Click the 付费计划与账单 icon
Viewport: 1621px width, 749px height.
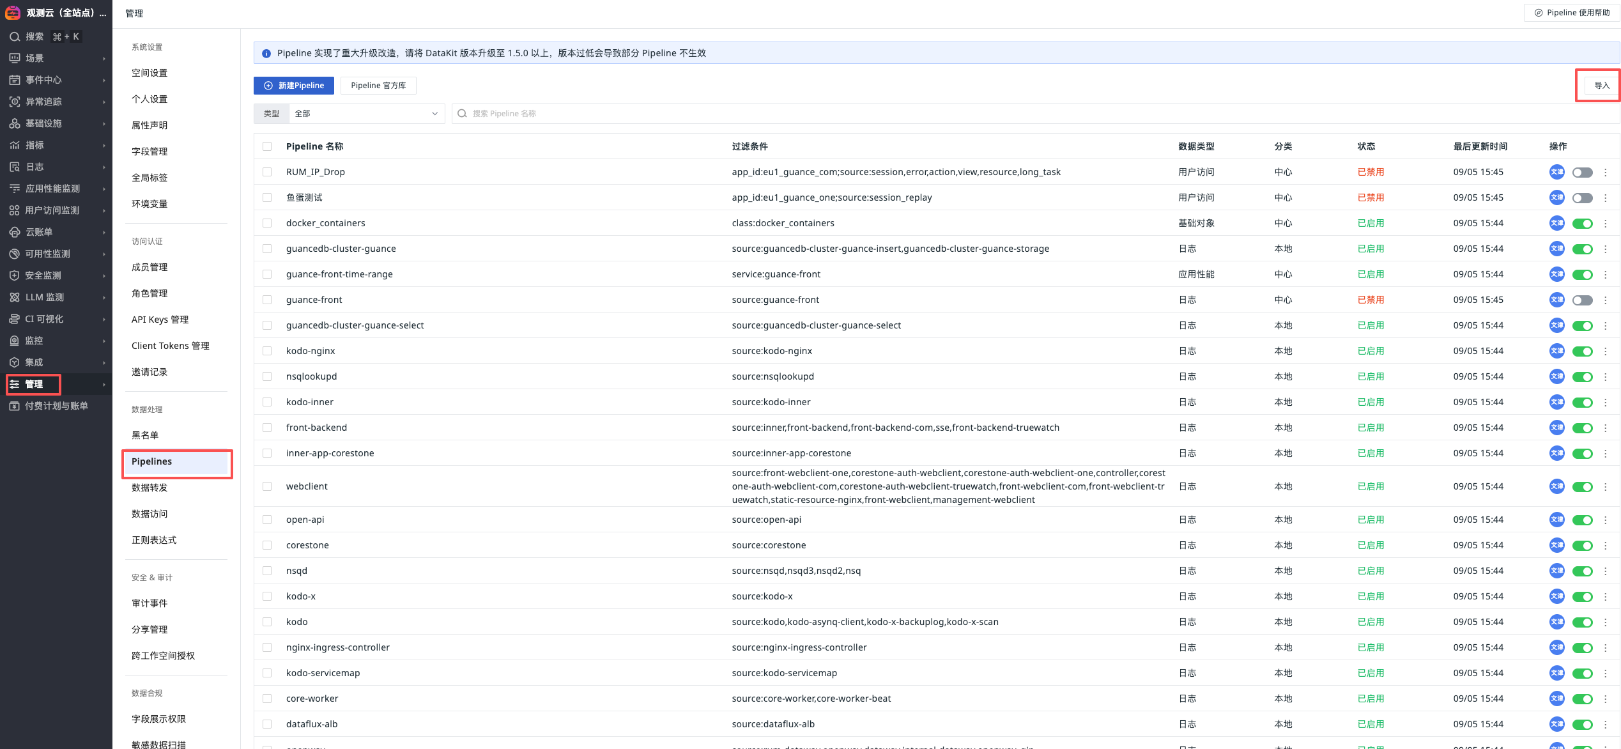tap(15, 406)
